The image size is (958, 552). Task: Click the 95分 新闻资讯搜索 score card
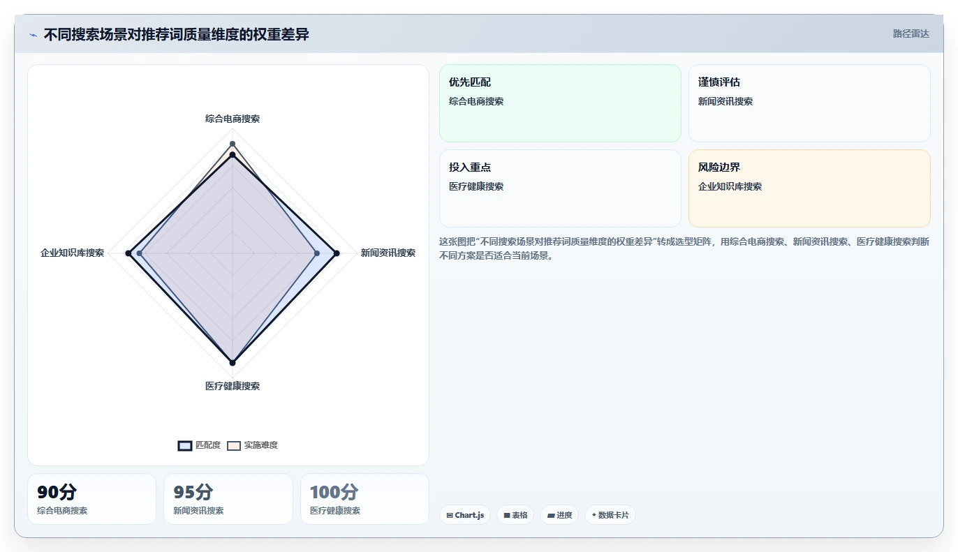pyautogui.click(x=228, y=499)
